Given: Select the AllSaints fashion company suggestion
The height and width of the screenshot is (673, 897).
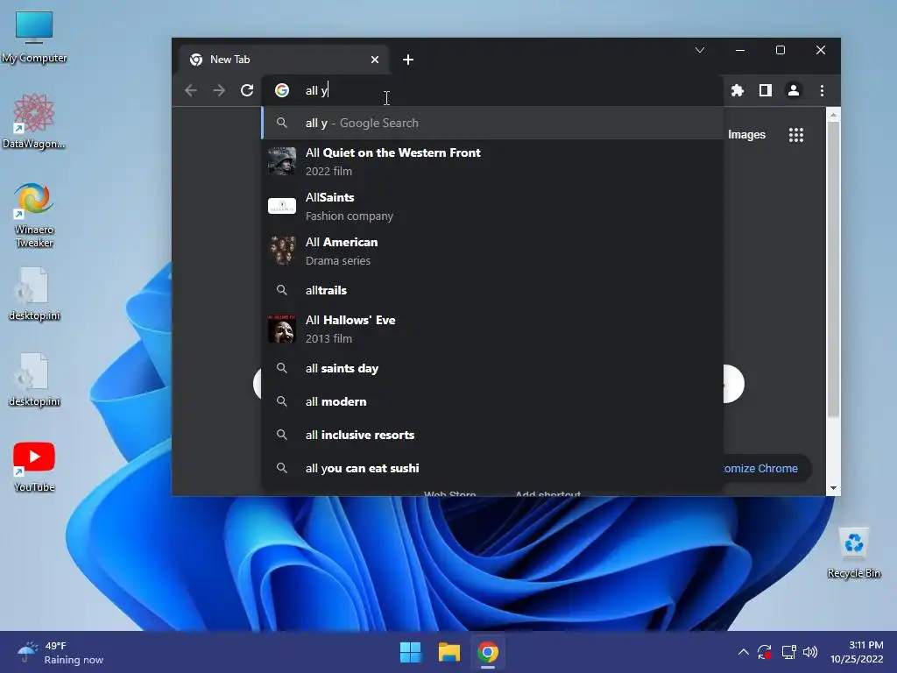Looking at the screenshot, I should (x=492, y=206).
